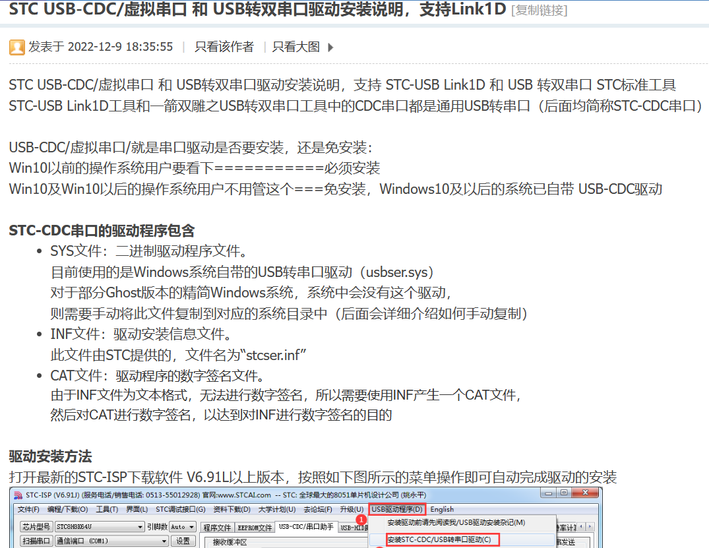The image size is (709, 548).
Task: Click the line mentioning usbser.sys
Action: [x=242, y=272]
